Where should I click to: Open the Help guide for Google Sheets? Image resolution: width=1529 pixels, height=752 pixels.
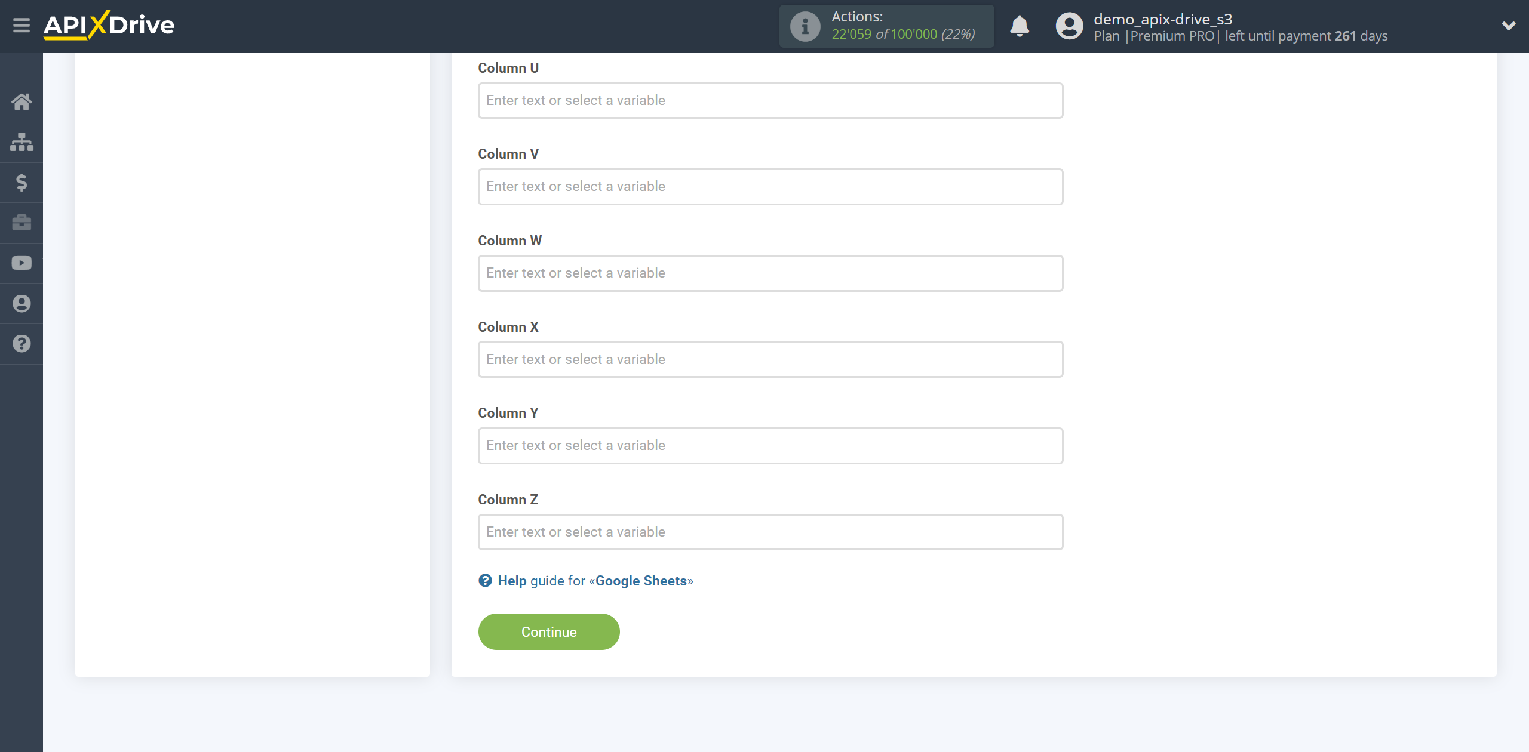(586, 581)
